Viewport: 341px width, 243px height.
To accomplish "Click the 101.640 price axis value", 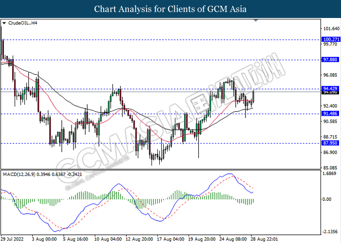I will click(x=331, y=29).
